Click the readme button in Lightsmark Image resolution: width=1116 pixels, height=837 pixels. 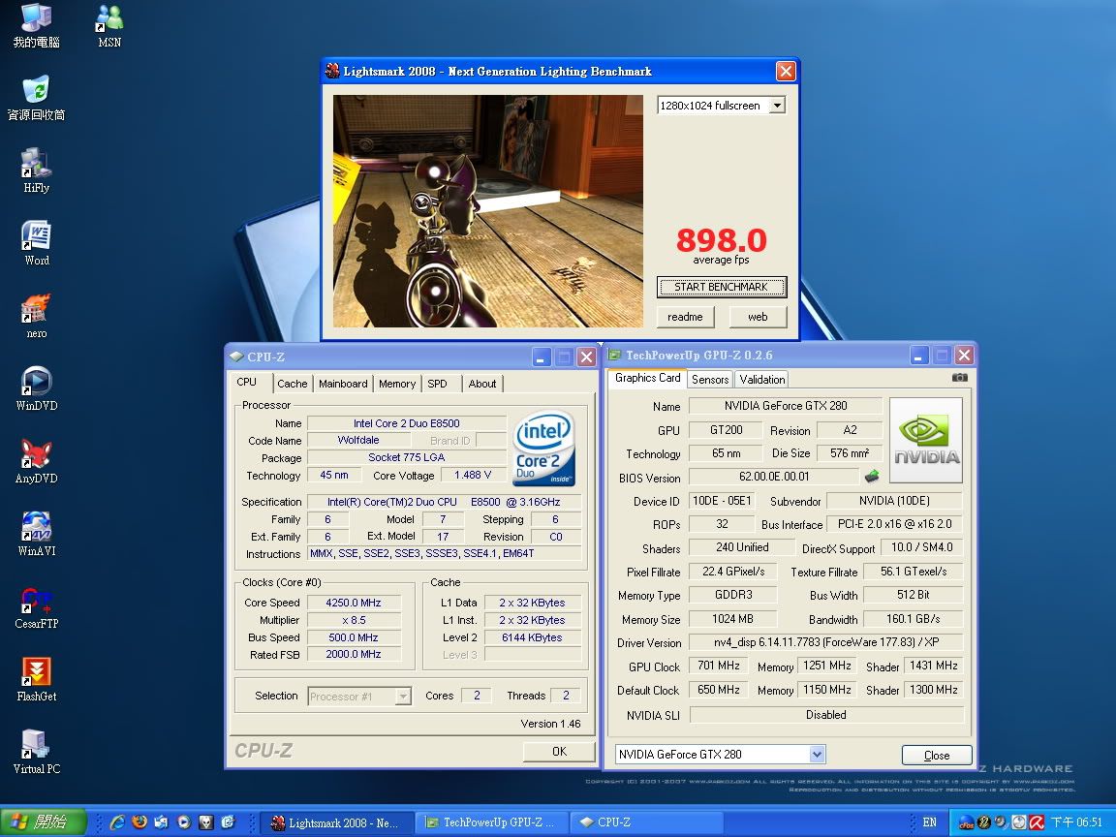pyautogui.click(x=685, y=317)
